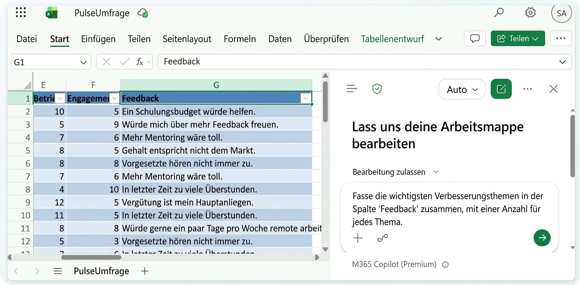The image size is (580, 285).
Task: Open the Tabellenentwurf tab
Action: click(x=392, y=39)
